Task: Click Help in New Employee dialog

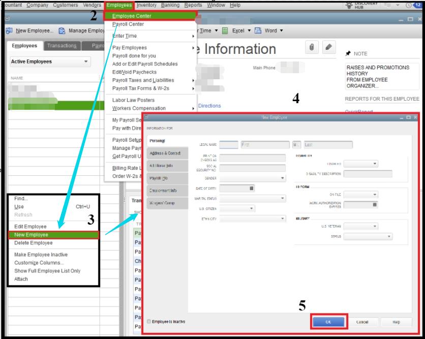Action: point(396,322)
